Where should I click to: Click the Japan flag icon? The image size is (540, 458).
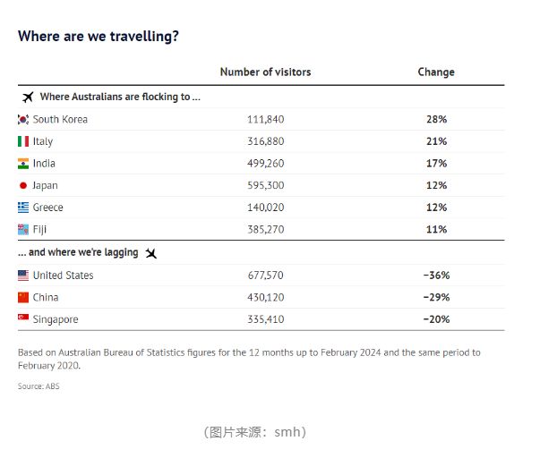pyautogui.click(x=23, y=186)
